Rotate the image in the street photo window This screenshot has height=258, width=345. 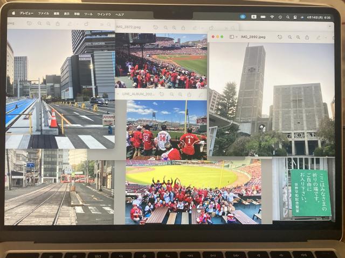86,24
